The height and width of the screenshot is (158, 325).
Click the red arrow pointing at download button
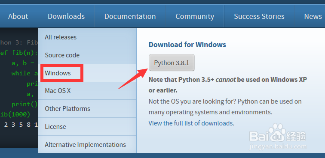point(133,79)
